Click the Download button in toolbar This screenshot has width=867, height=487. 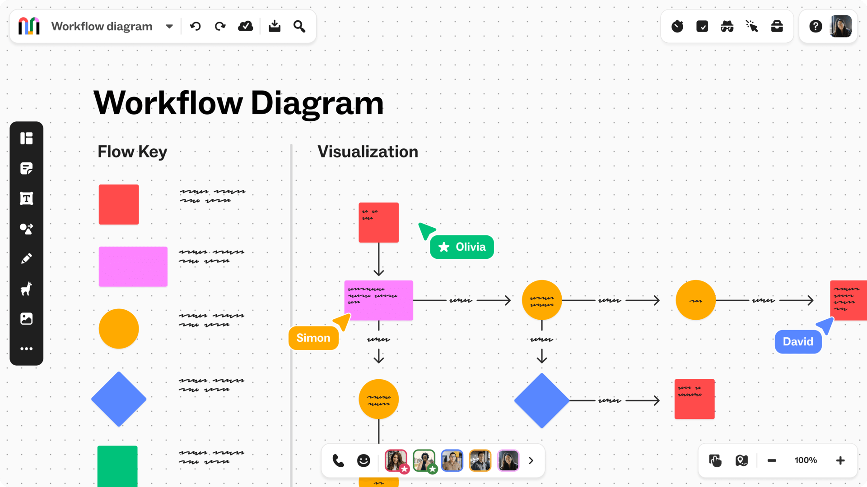pyautogui.click(x=274, y=26)
